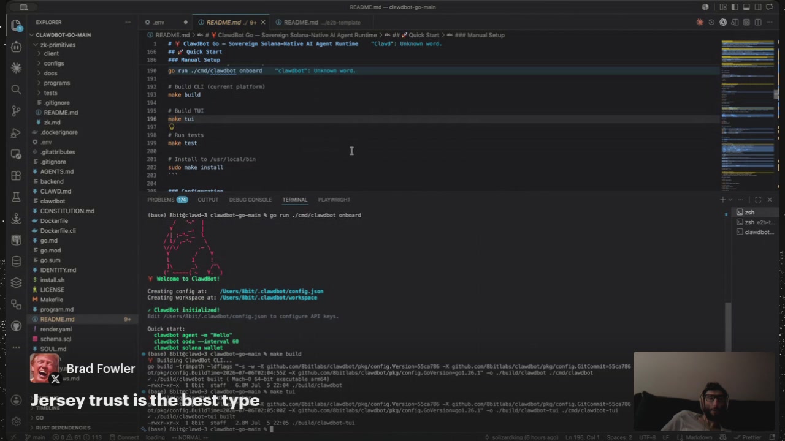Toggle the bottom panel visibility

pos(746,7)
